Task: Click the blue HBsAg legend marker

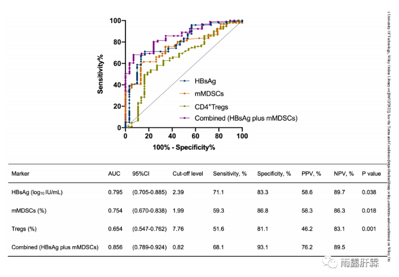Action: coord(184,81)
